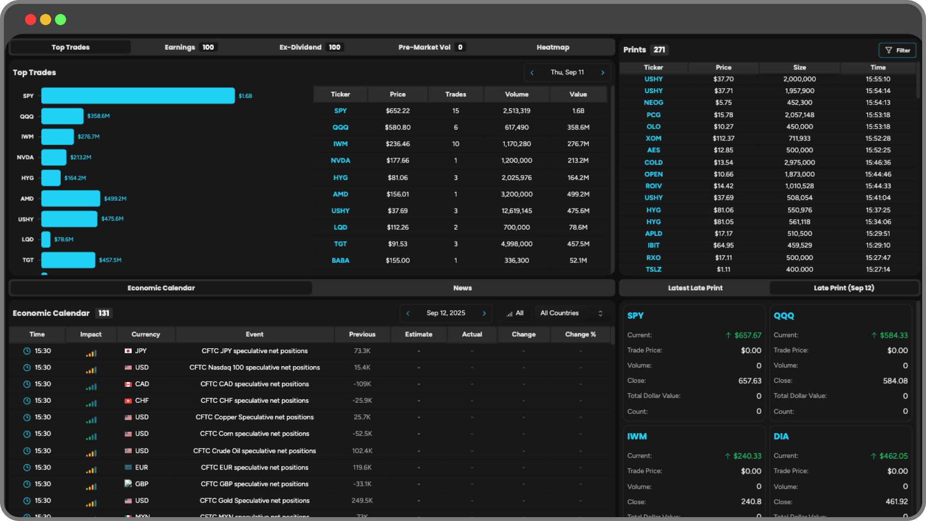Switch to the Top Trades tab
Screen dimensions: 926x521
[x=70, y=47]
